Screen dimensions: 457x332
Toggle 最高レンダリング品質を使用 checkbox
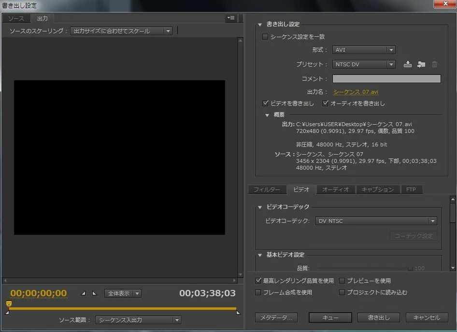pyautogui.click(x=258, y=281)
